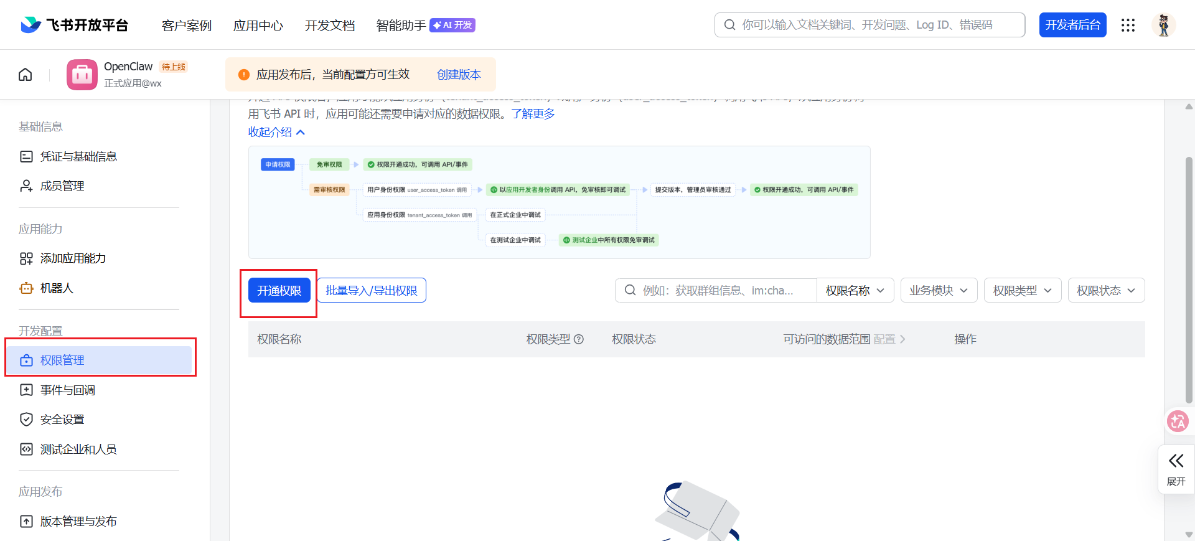Click the blue 开通权限 button
This screenshot has width=1195, height=541.
click(279, 291)
